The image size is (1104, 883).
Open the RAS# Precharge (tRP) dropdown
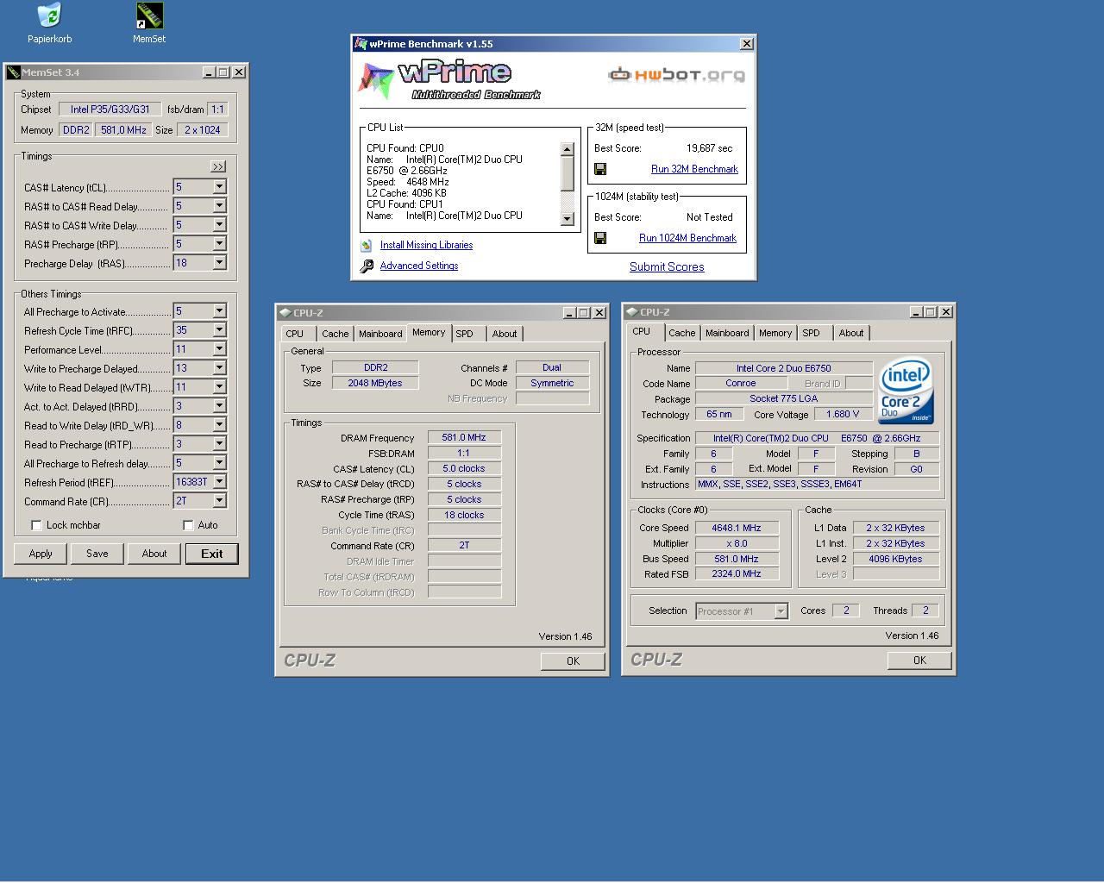click(219, 244)
